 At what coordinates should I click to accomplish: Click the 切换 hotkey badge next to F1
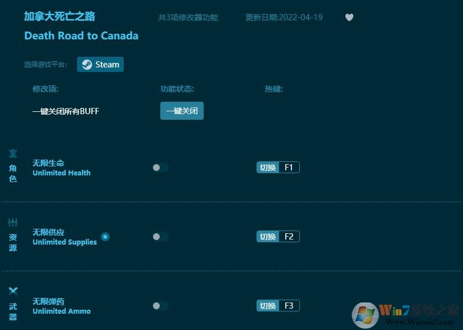[x=268, y=167]
